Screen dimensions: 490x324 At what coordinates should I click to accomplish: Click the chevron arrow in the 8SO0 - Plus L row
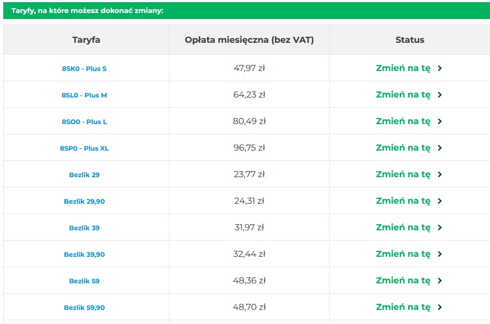pyautogui.click(x=440, y=121)
